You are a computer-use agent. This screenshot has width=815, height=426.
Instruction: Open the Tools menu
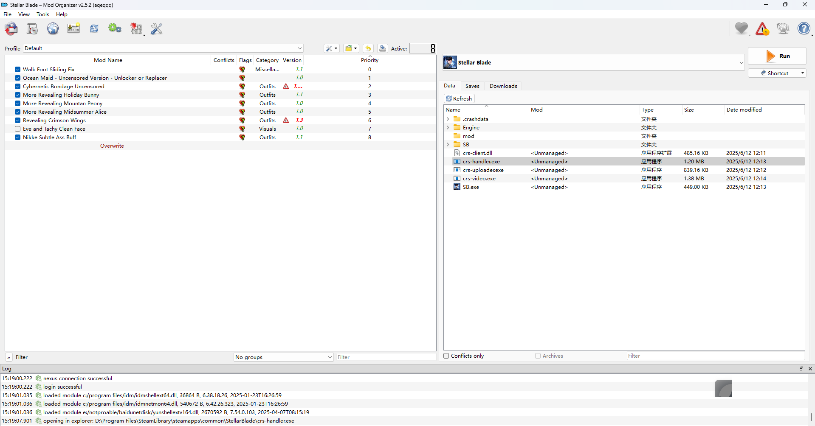(x=42, y=14)
